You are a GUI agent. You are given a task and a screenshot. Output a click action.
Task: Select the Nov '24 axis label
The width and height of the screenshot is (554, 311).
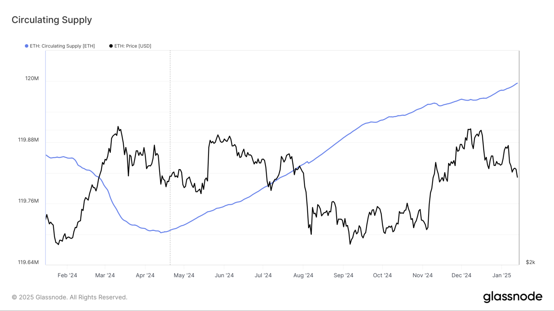pos(423,275)
